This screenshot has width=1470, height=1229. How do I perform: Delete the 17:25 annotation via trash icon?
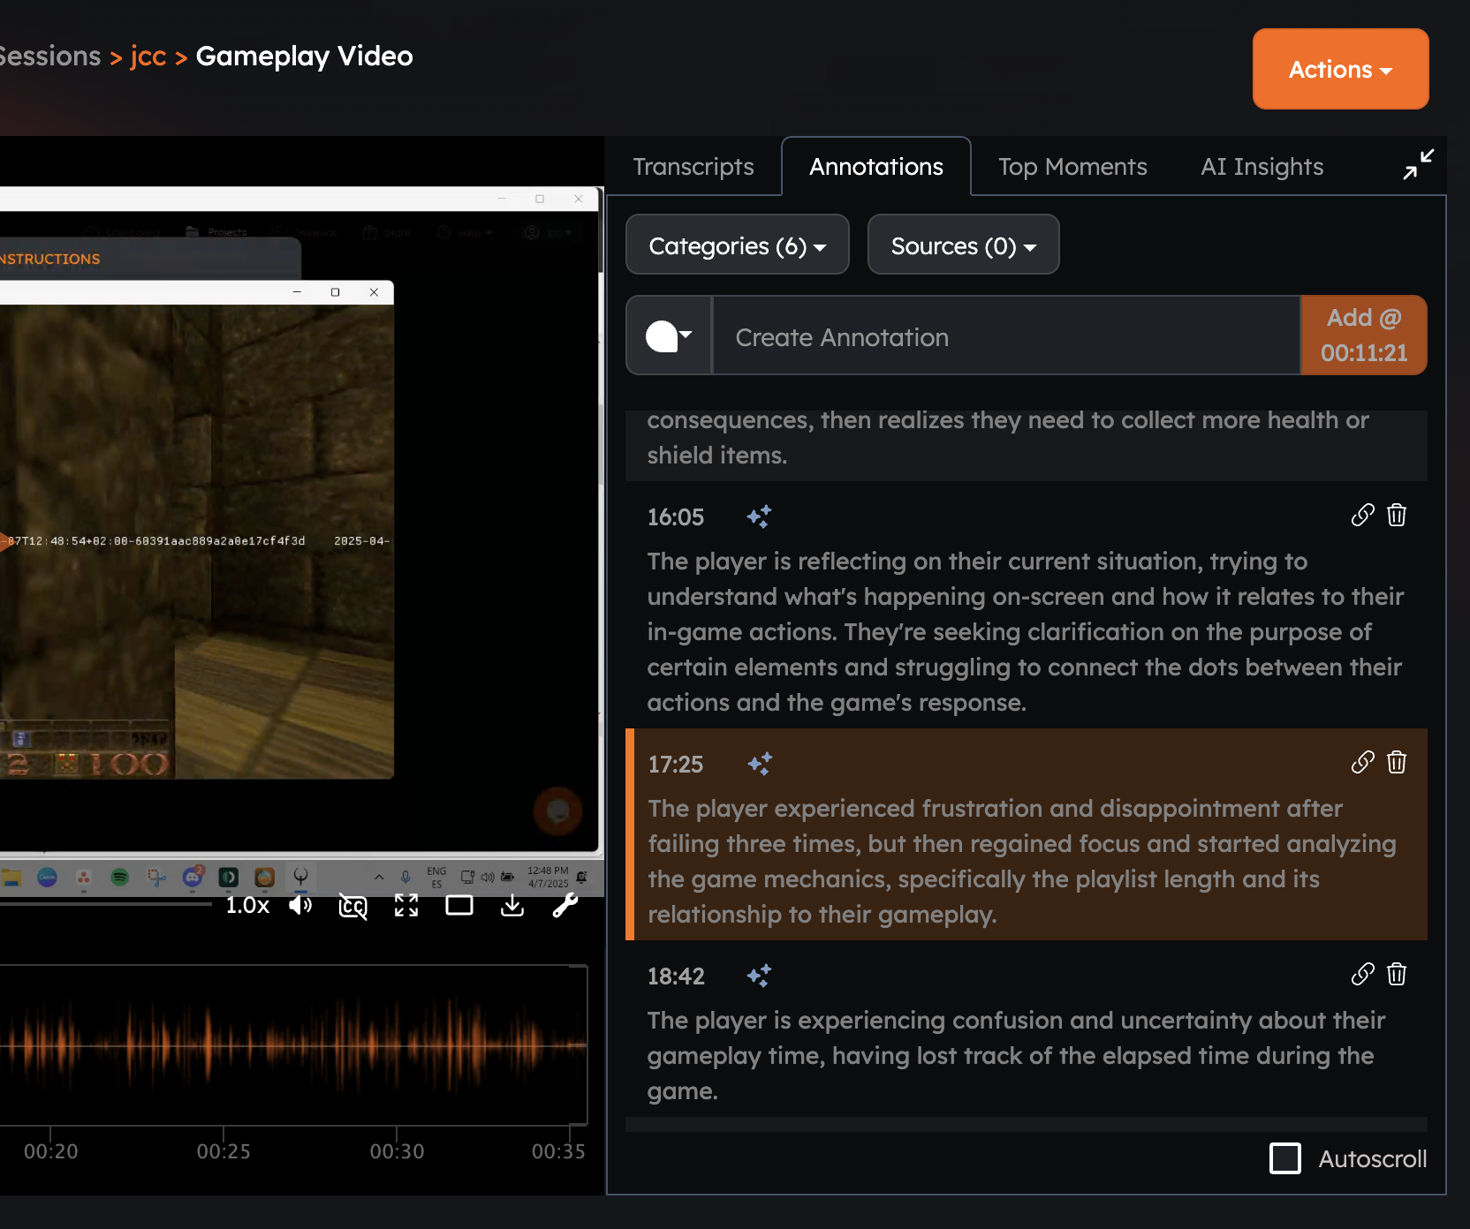(x=1397, y=762)
